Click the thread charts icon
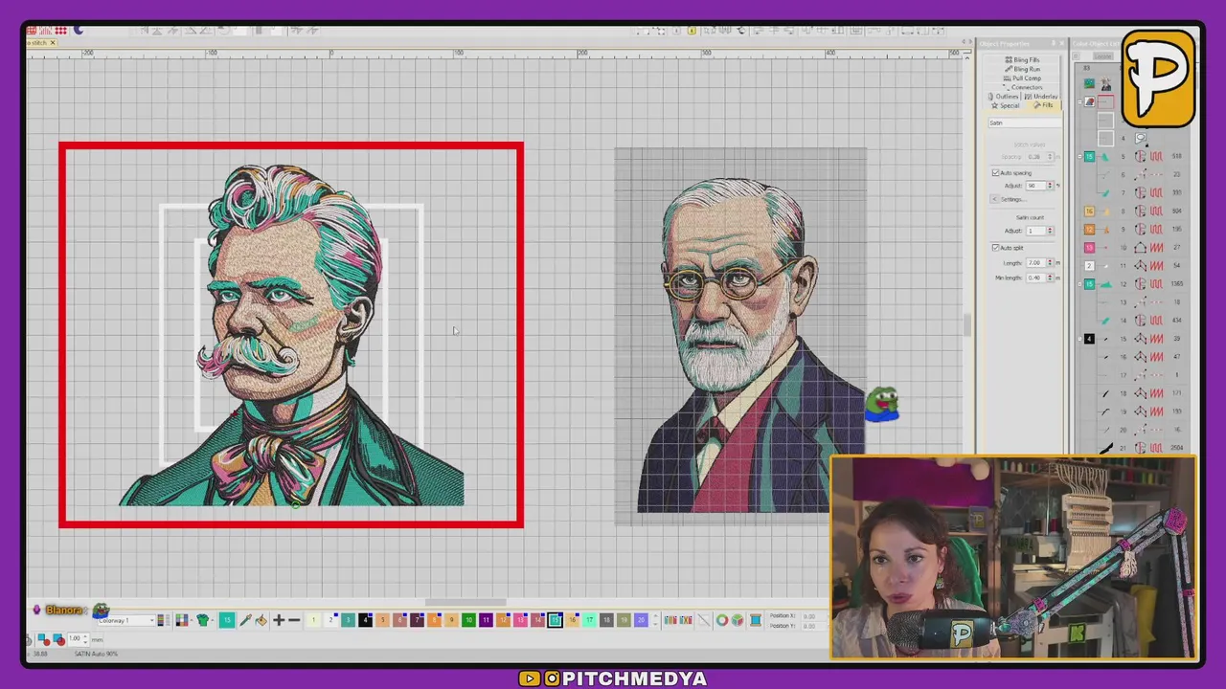 point(670,620)
